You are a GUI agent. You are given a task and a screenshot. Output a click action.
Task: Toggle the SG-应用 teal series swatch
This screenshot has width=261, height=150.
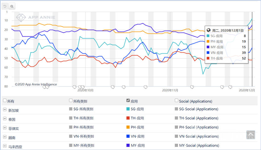pyautogui.click(x=128, y=109)
